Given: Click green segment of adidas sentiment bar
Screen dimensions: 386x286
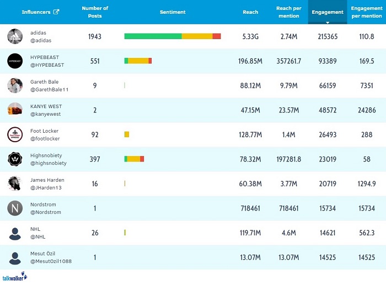Looking at the screenshot, I should coord(153,36).
